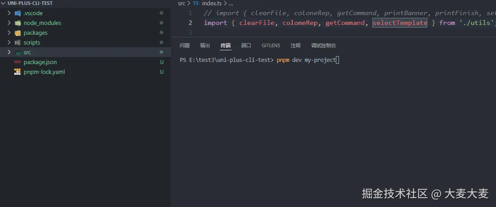Click the getCommand identifier on line 2
This screenshot has width=496, height=207.
[x=345, y=23]
